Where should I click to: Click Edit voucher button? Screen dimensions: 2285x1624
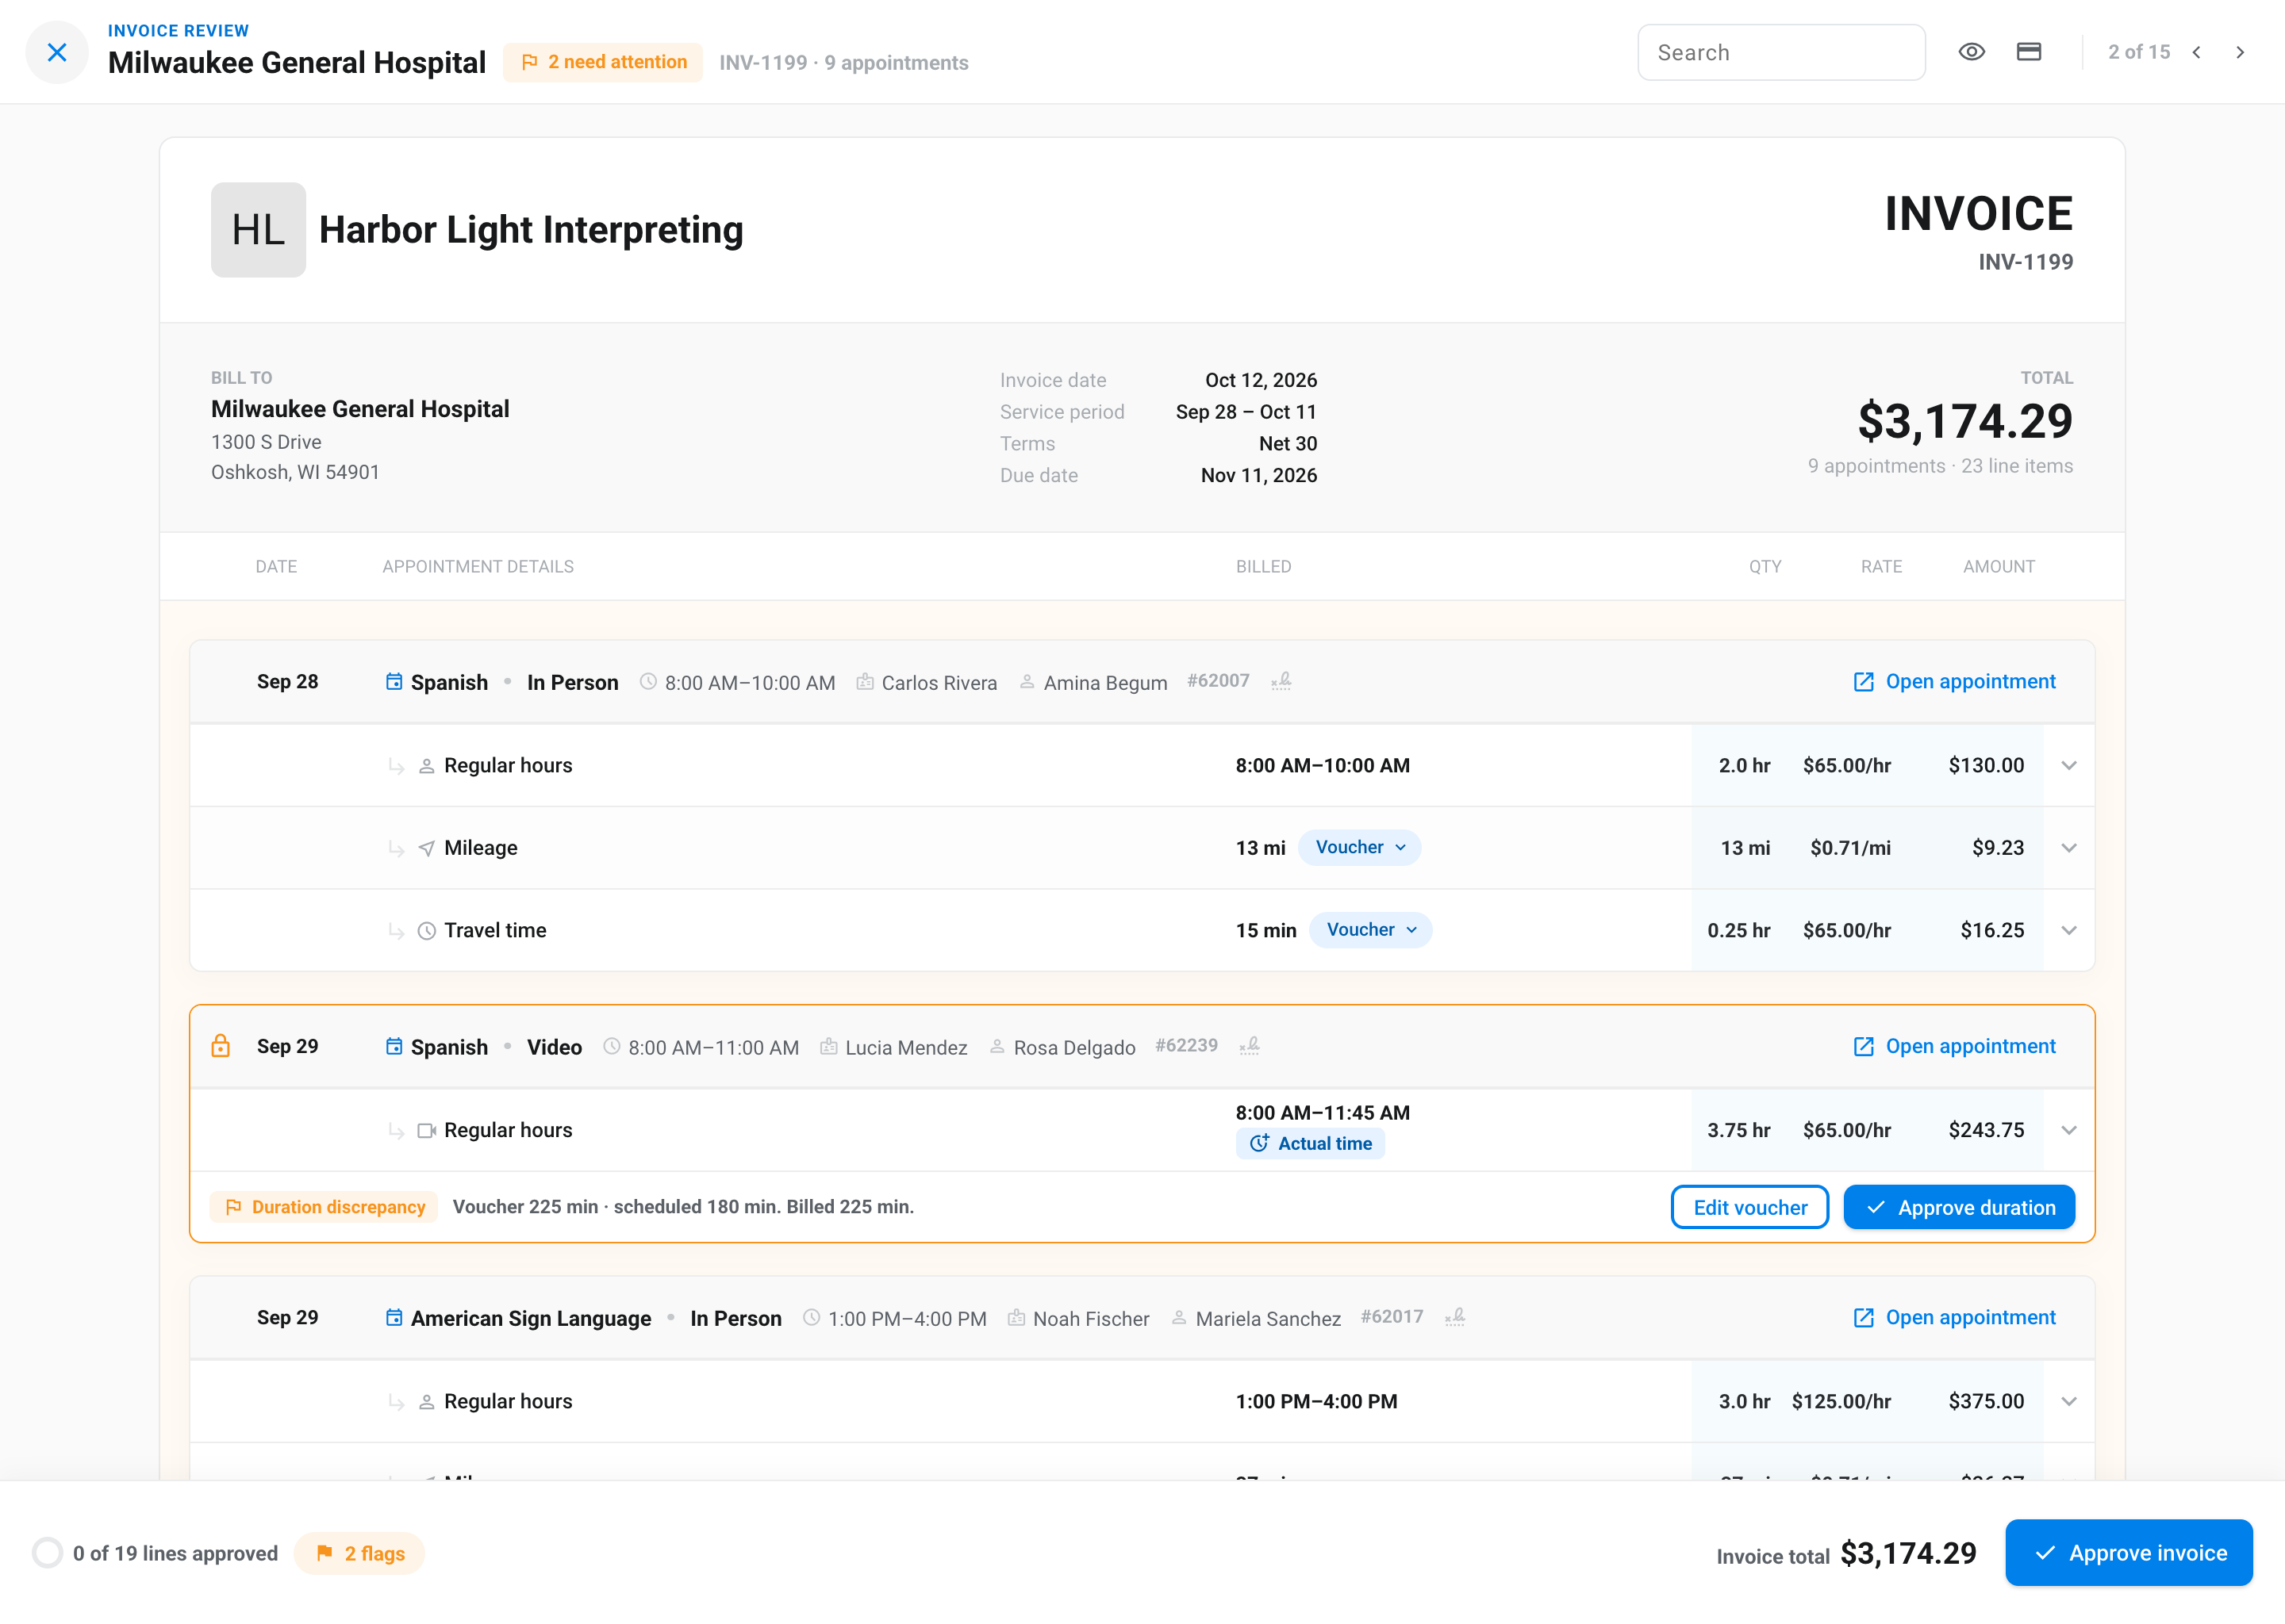coord(1749,1207)
